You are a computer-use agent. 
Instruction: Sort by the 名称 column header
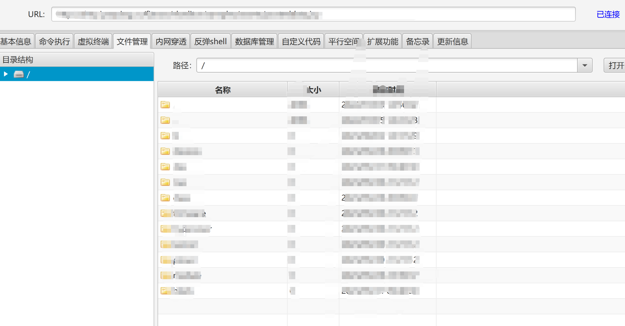click(222, 90)
